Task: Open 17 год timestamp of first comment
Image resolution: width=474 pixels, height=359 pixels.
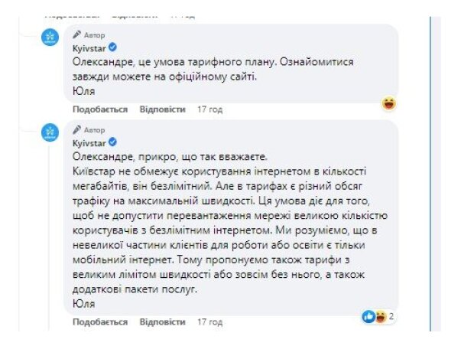Action: (x=209, y=109)
